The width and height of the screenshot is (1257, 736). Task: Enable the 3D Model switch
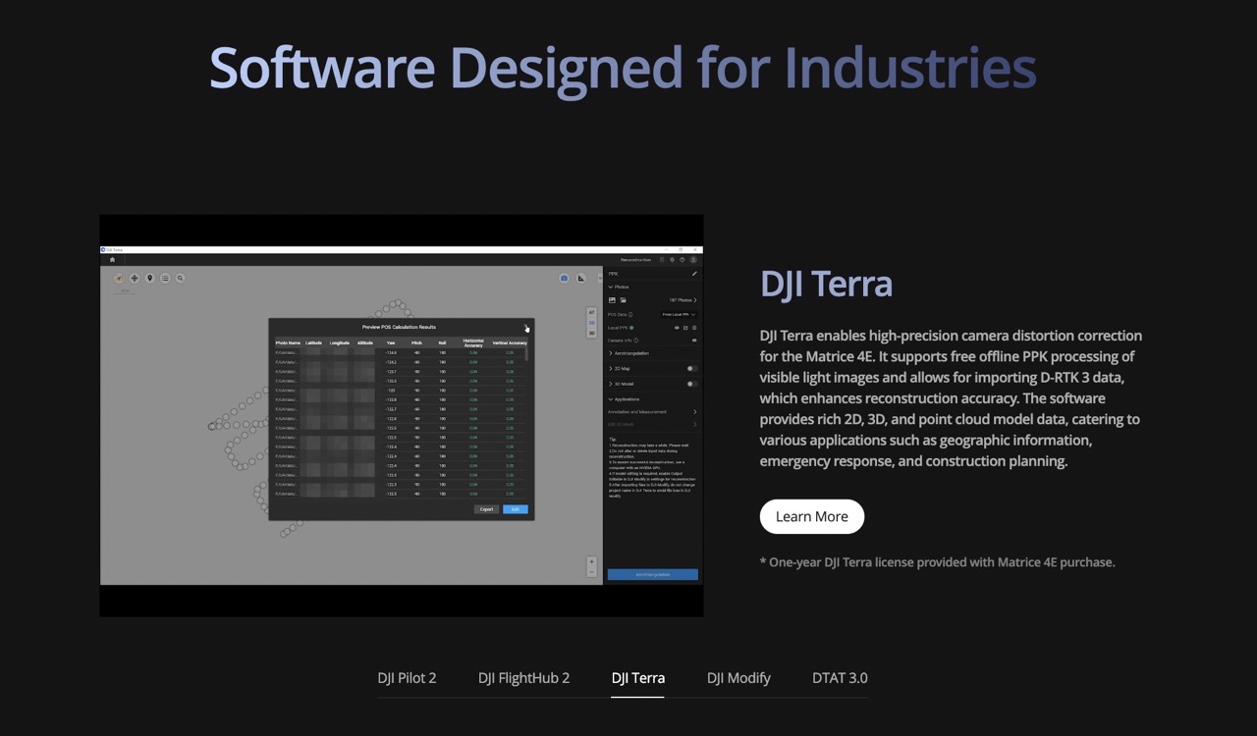tap(691, 384)
